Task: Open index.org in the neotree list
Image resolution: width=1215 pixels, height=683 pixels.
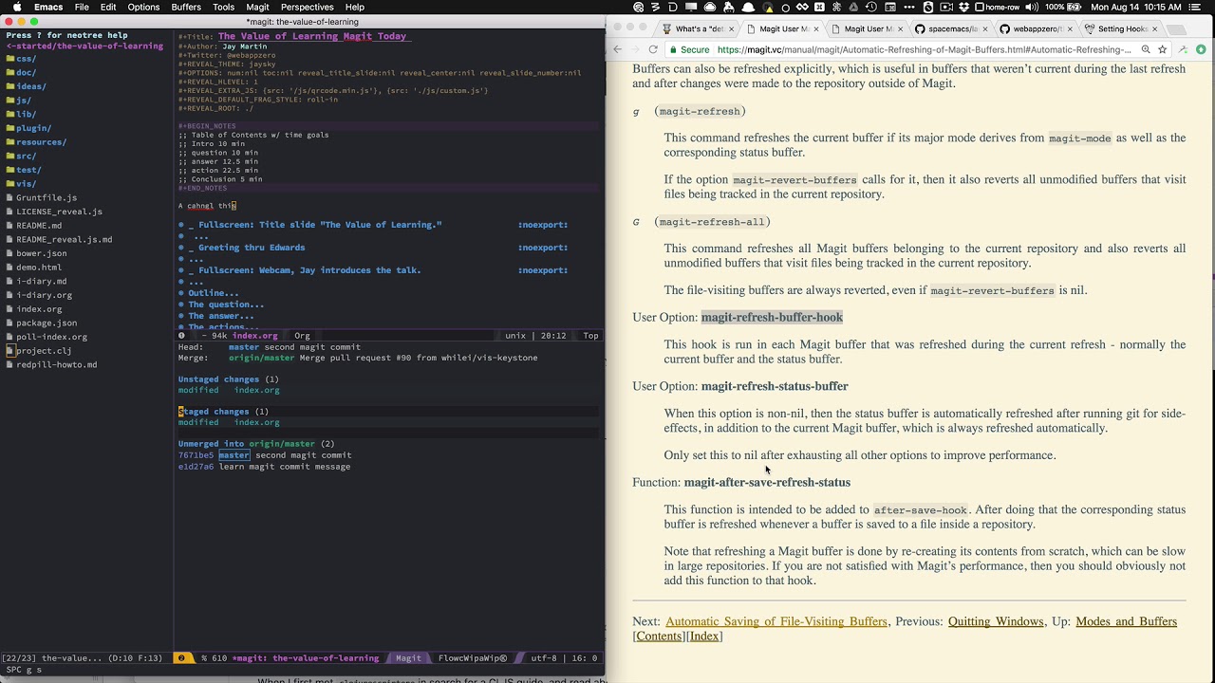Action: coord(39,309)
